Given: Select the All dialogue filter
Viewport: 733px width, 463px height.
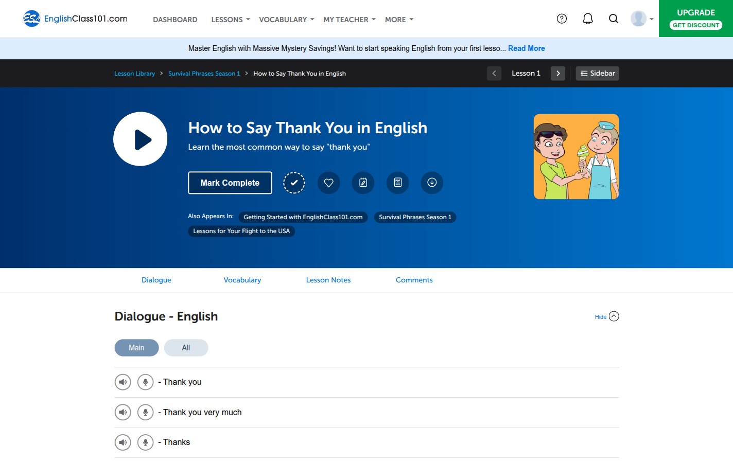Looking at the screenshot, I should tap(186, 348).
